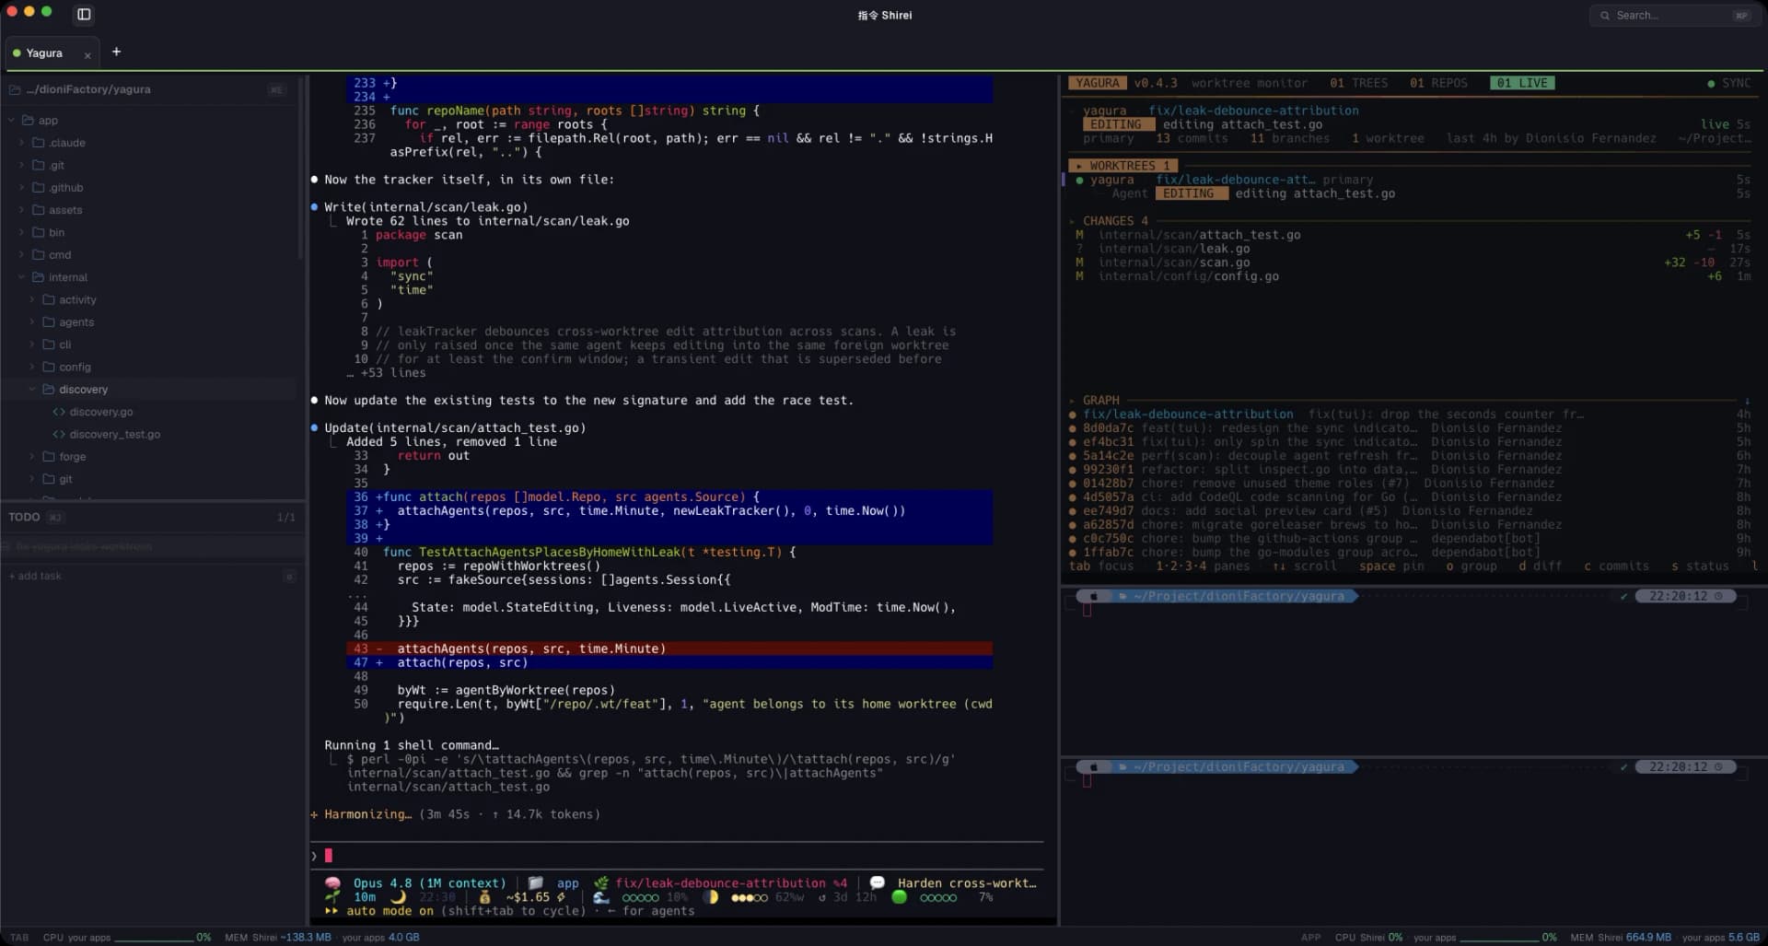Click the speech bubble icon before Harden cross-workt
This screenshot has height=946, width=1768.
click(x=878, y=882)
